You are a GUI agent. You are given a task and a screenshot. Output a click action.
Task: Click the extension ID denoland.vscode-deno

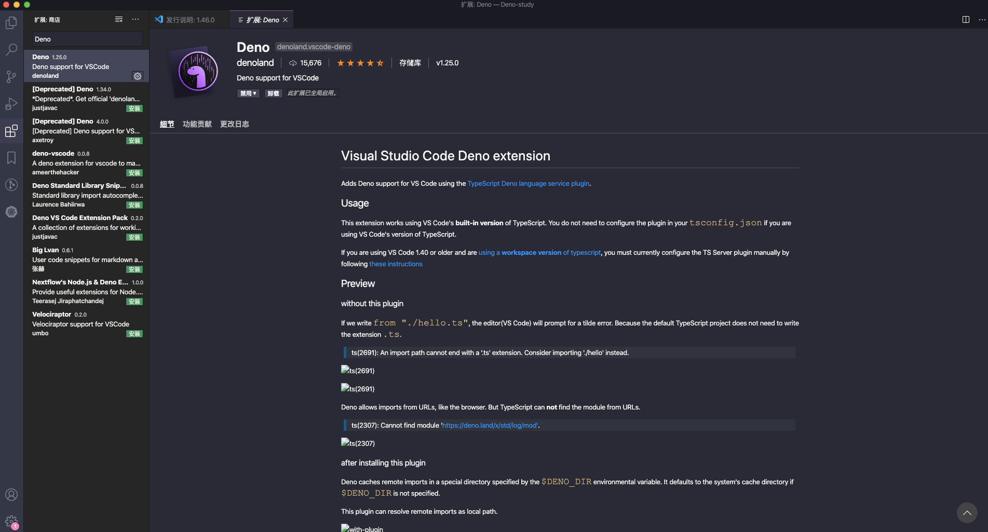[x=314, y=47]
